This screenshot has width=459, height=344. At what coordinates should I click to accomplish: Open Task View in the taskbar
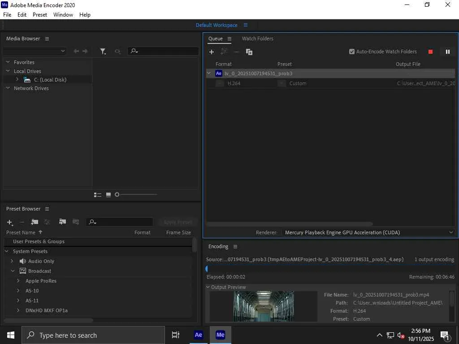[x=176, y=335]
